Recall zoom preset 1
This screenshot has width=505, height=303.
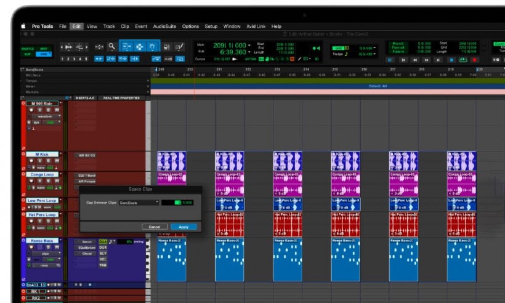[62, 59]
